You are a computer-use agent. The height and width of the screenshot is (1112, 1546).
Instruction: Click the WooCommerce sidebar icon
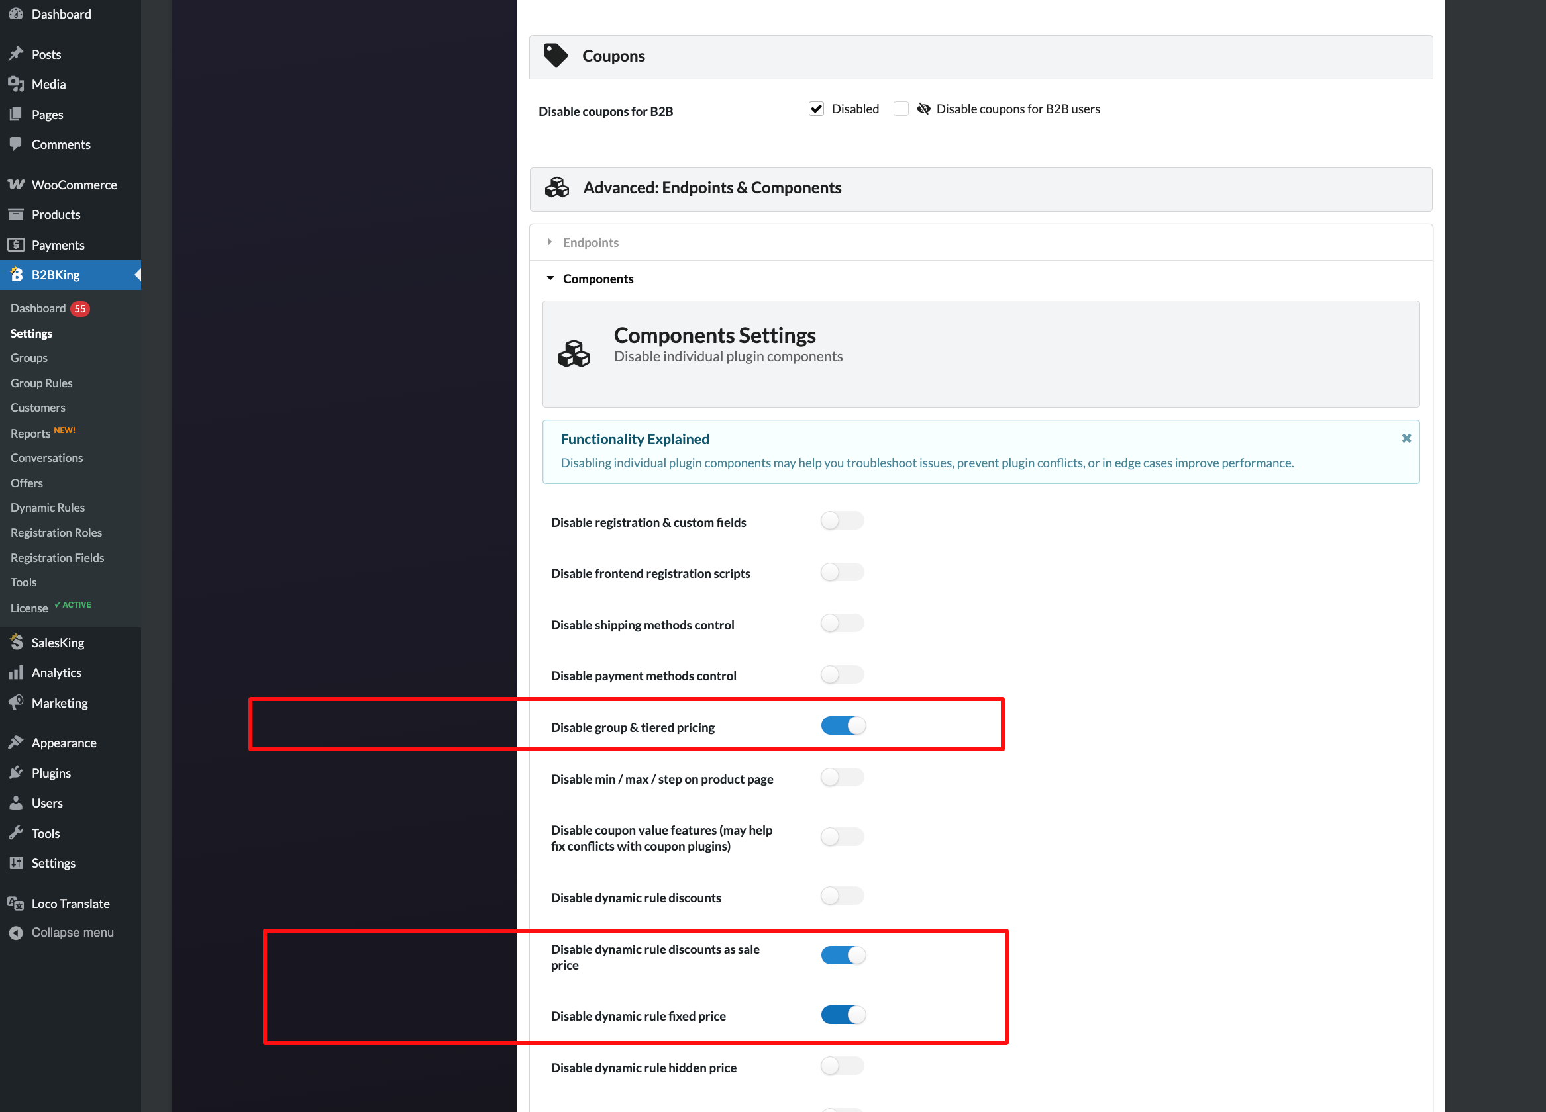click(x=16, y=183)
